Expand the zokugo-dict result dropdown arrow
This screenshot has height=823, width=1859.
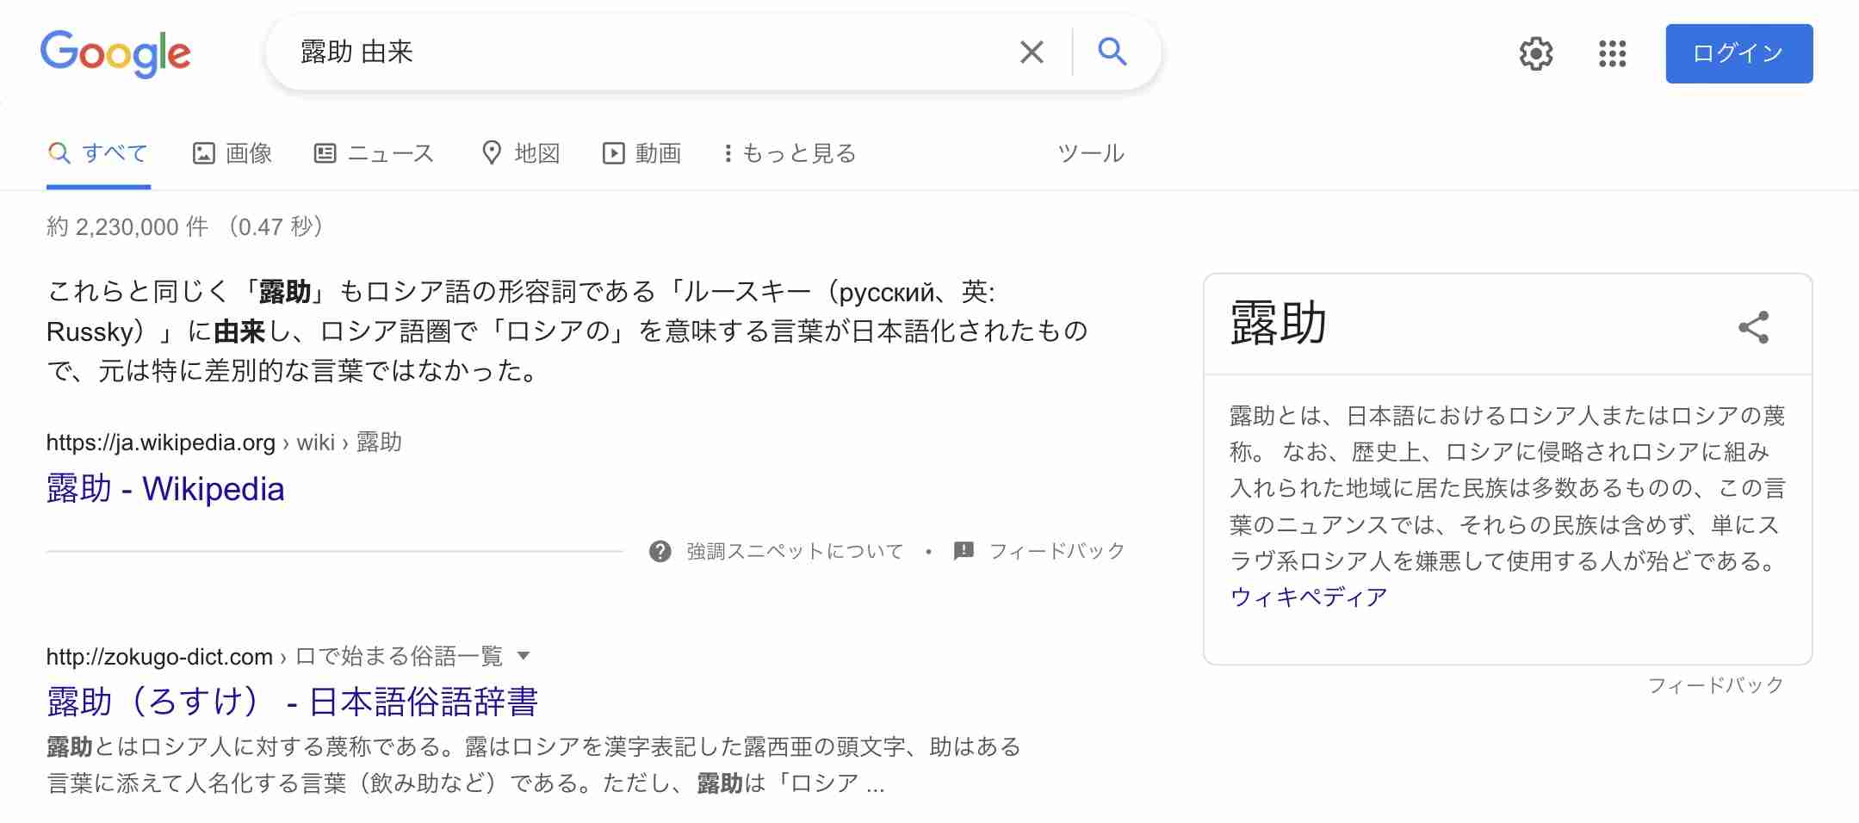523,656
